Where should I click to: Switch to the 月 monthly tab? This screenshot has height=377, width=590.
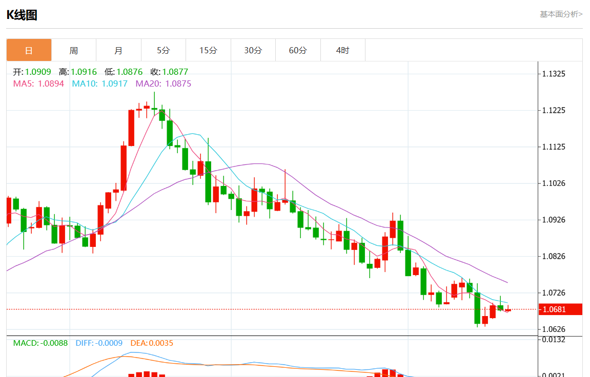[x=118, y=50]
